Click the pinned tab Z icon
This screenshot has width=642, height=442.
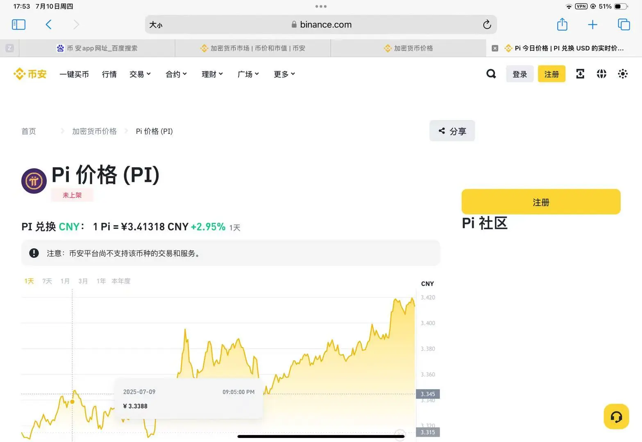pyautogui.click(x=9, y=48)
